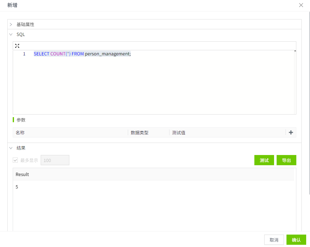Close the 新增 dialog with the X icon

[301, 5]
